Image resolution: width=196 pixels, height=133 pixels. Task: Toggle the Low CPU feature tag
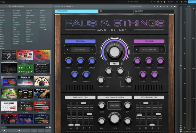42,20
